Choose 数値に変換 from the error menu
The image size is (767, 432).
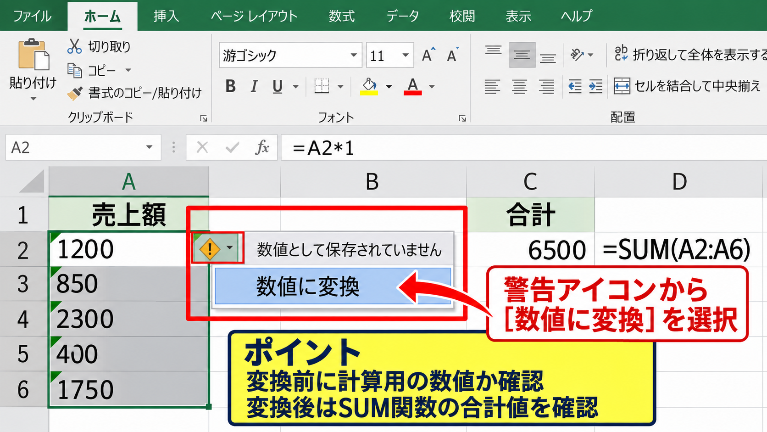coord(333,286)
